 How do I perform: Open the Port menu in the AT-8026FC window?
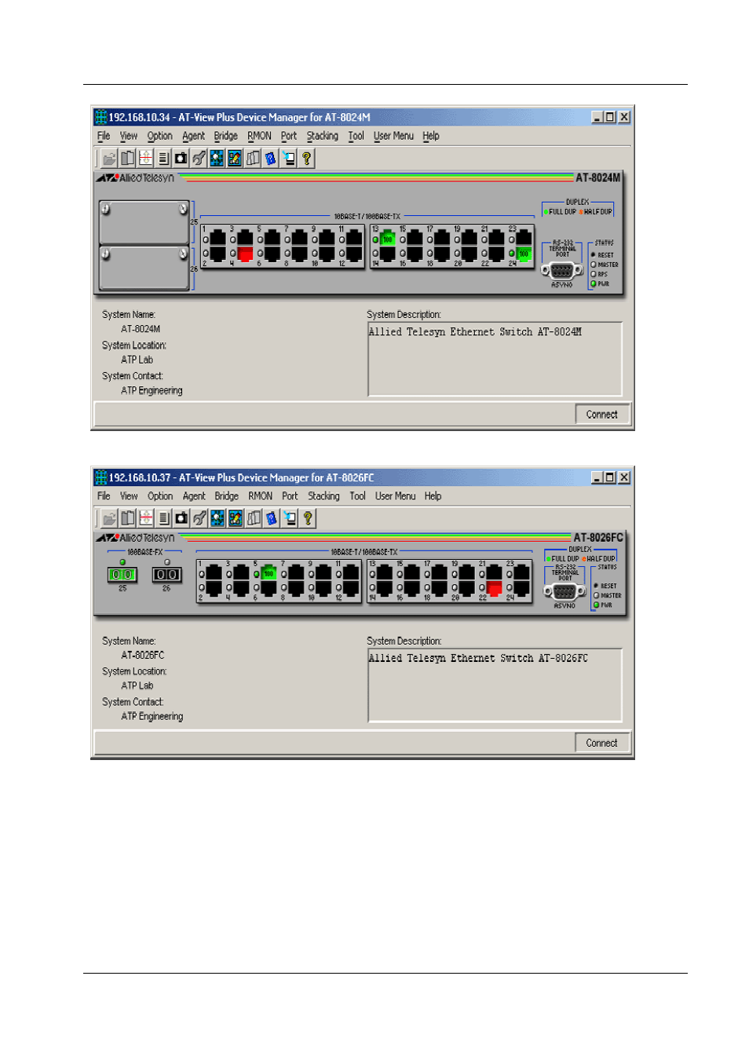290,496
